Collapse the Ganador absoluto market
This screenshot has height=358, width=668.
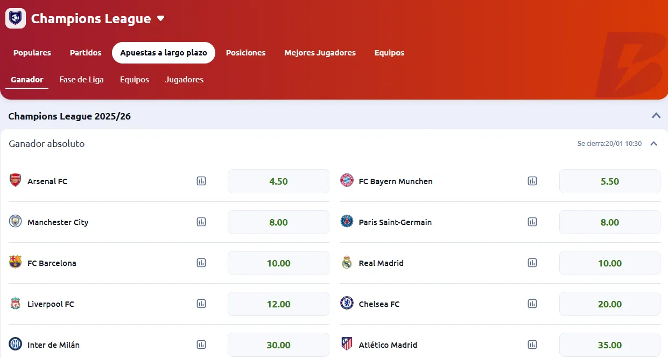(x=654, y=144)
